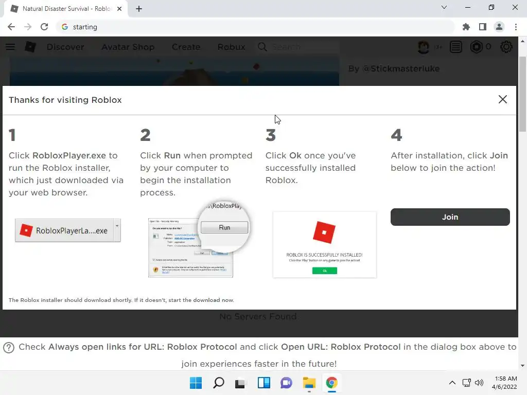The image size is (527, 395).
Task: Click the green Ok button in install image
Action: (324, 271)
